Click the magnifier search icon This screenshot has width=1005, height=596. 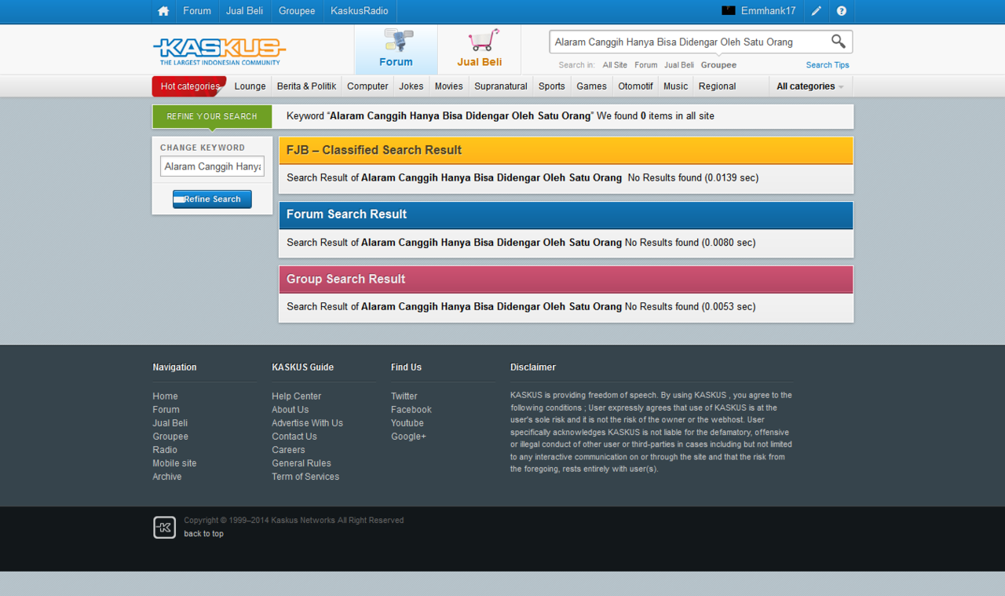pyautogui.click(x=839, y=42)
